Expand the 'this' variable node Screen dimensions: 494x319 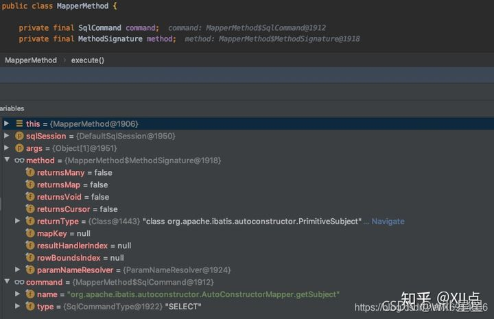click(x=6, y=123)
